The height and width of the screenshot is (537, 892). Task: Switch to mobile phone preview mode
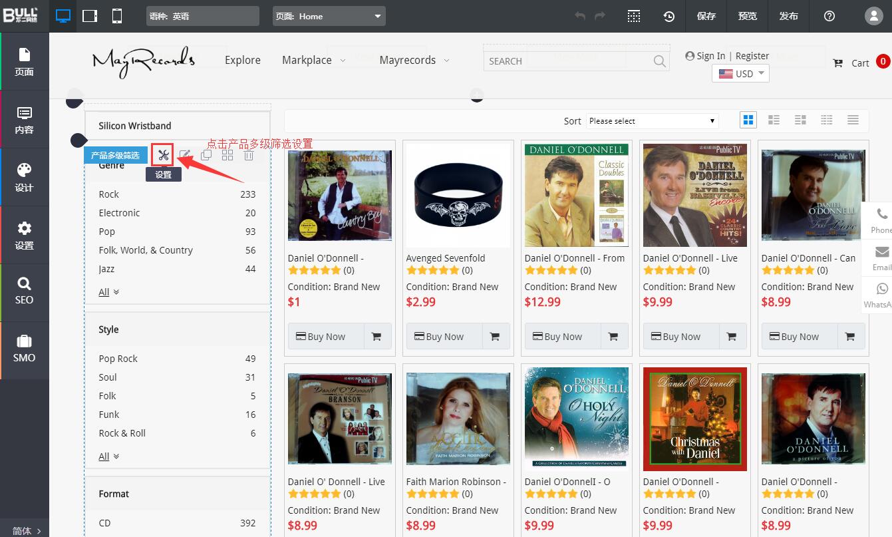(117, 16)
